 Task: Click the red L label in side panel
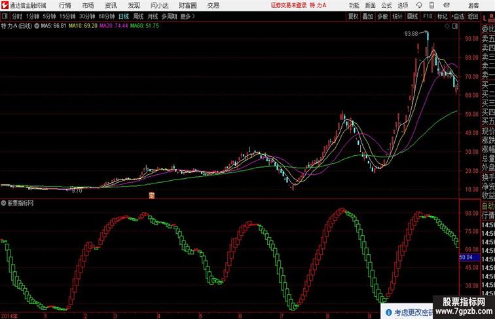coord(485,18)
